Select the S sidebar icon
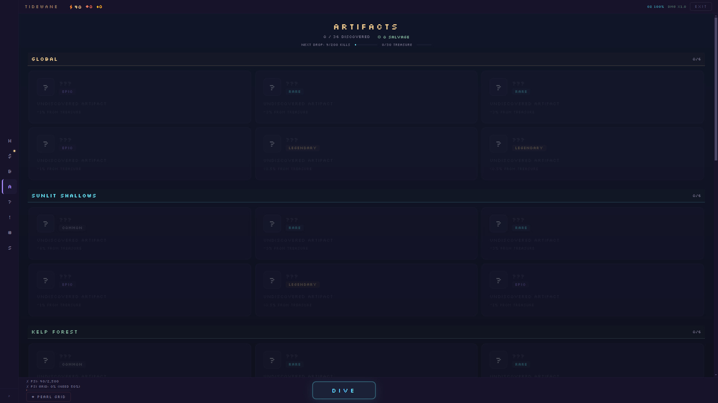 (x=10, y=248)
